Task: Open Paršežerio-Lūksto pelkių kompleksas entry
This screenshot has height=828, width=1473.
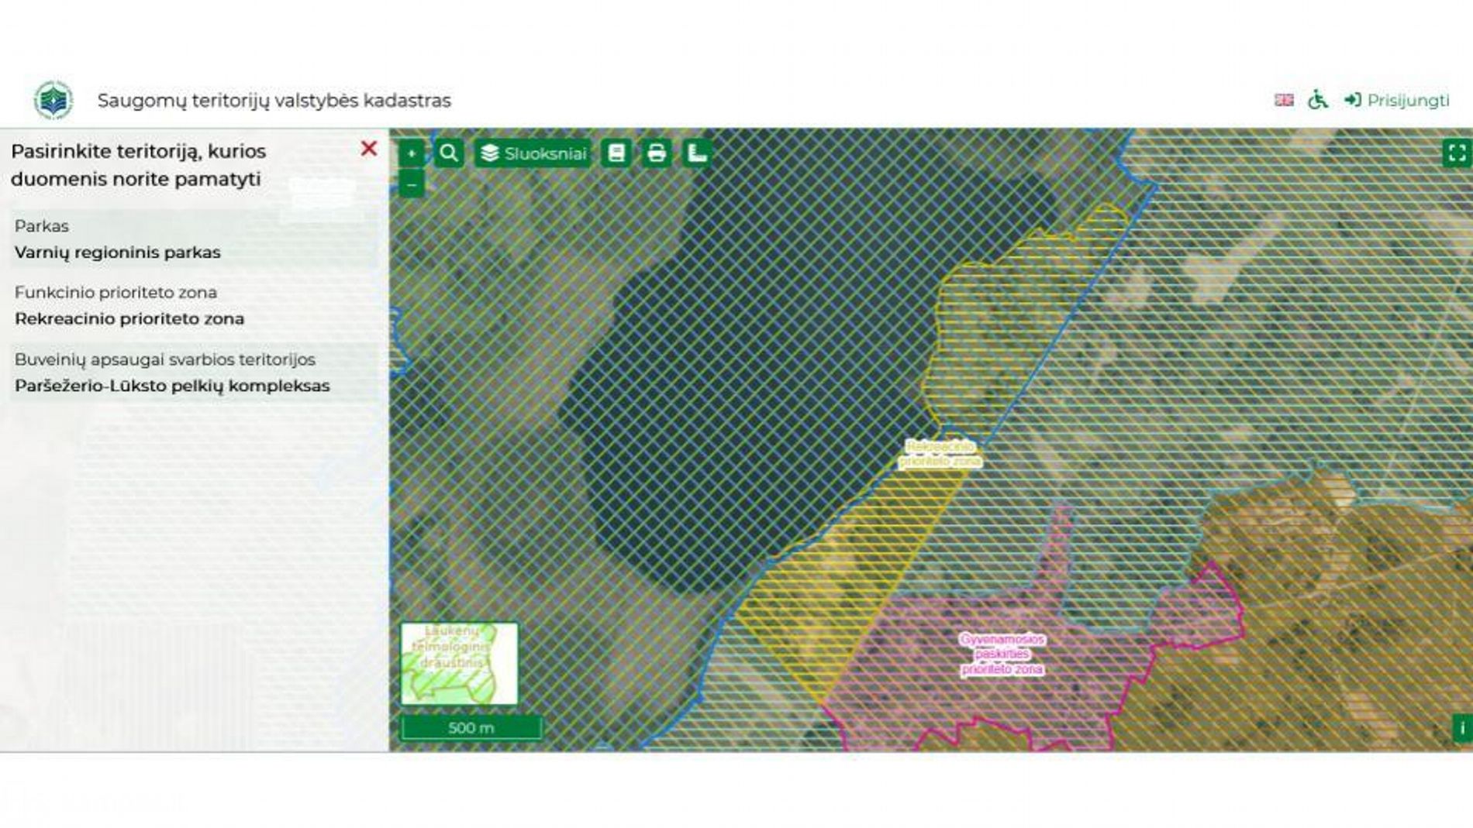Action: click(x=172, y=386)
